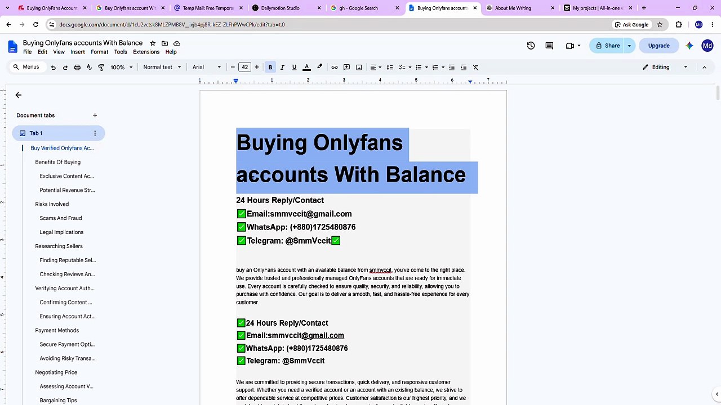Toggle italic formatting
Screen dimensions: 721x405
point(282,67)
